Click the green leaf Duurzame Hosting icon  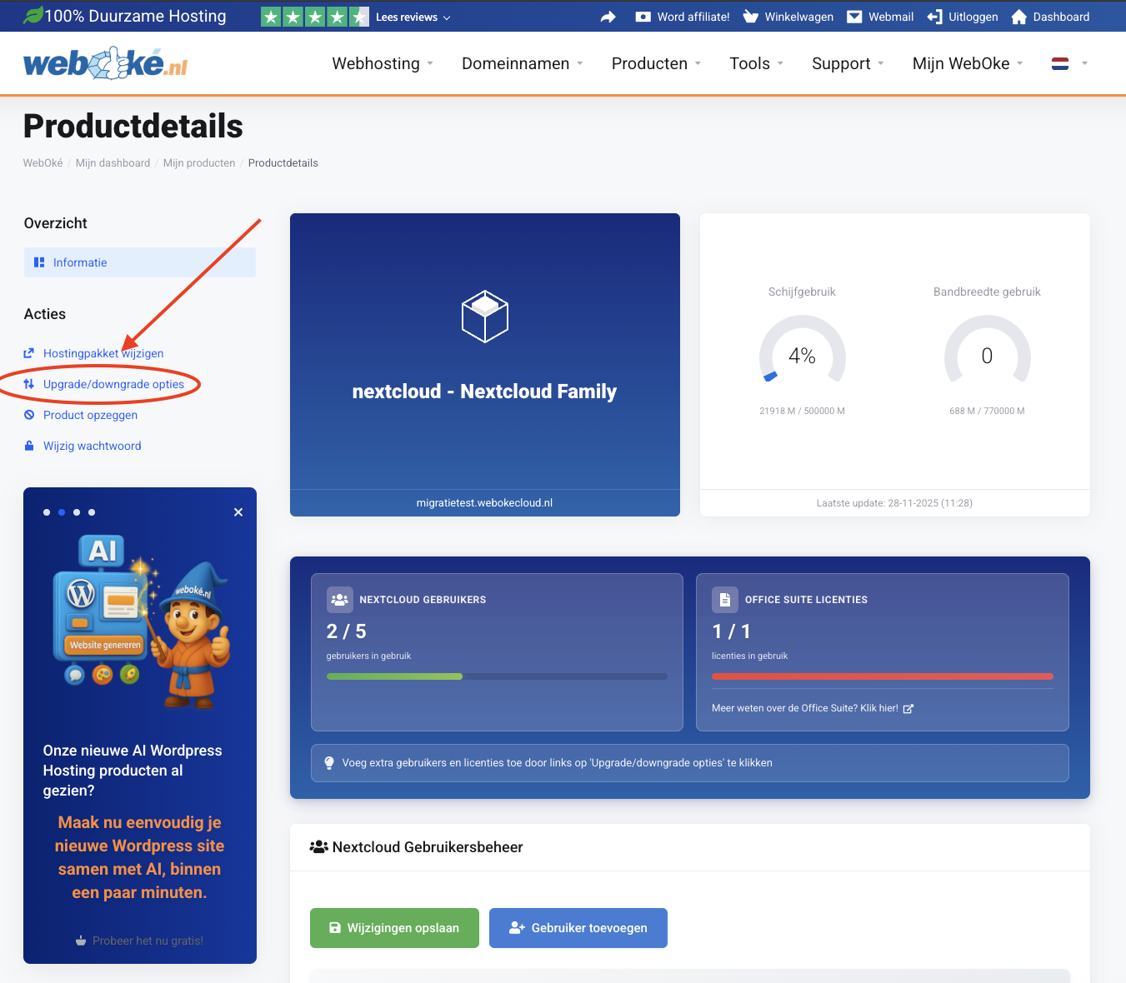pyautogui.click(x=33, y=15)
